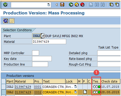Click the Create new session icon
121x96 pixels.
[x=111, y=5]
